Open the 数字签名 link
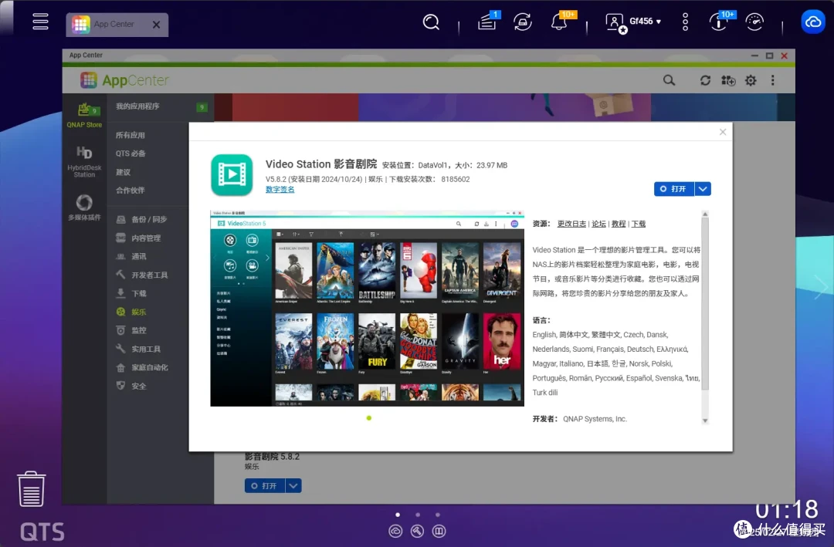 [x=280, y=189]
